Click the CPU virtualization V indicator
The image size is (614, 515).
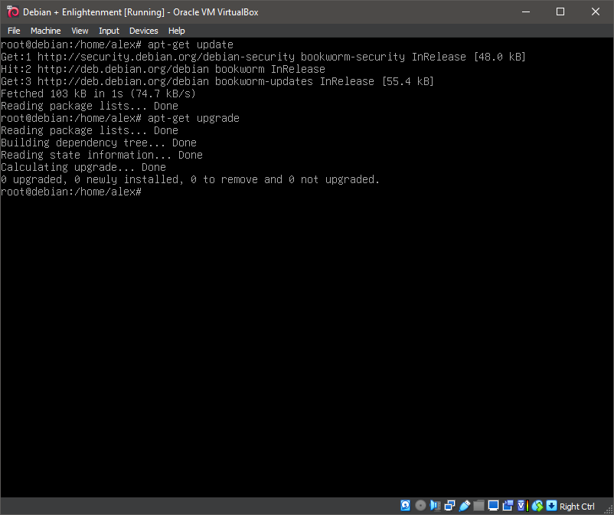pyautogui.click(x=522, y=506)
